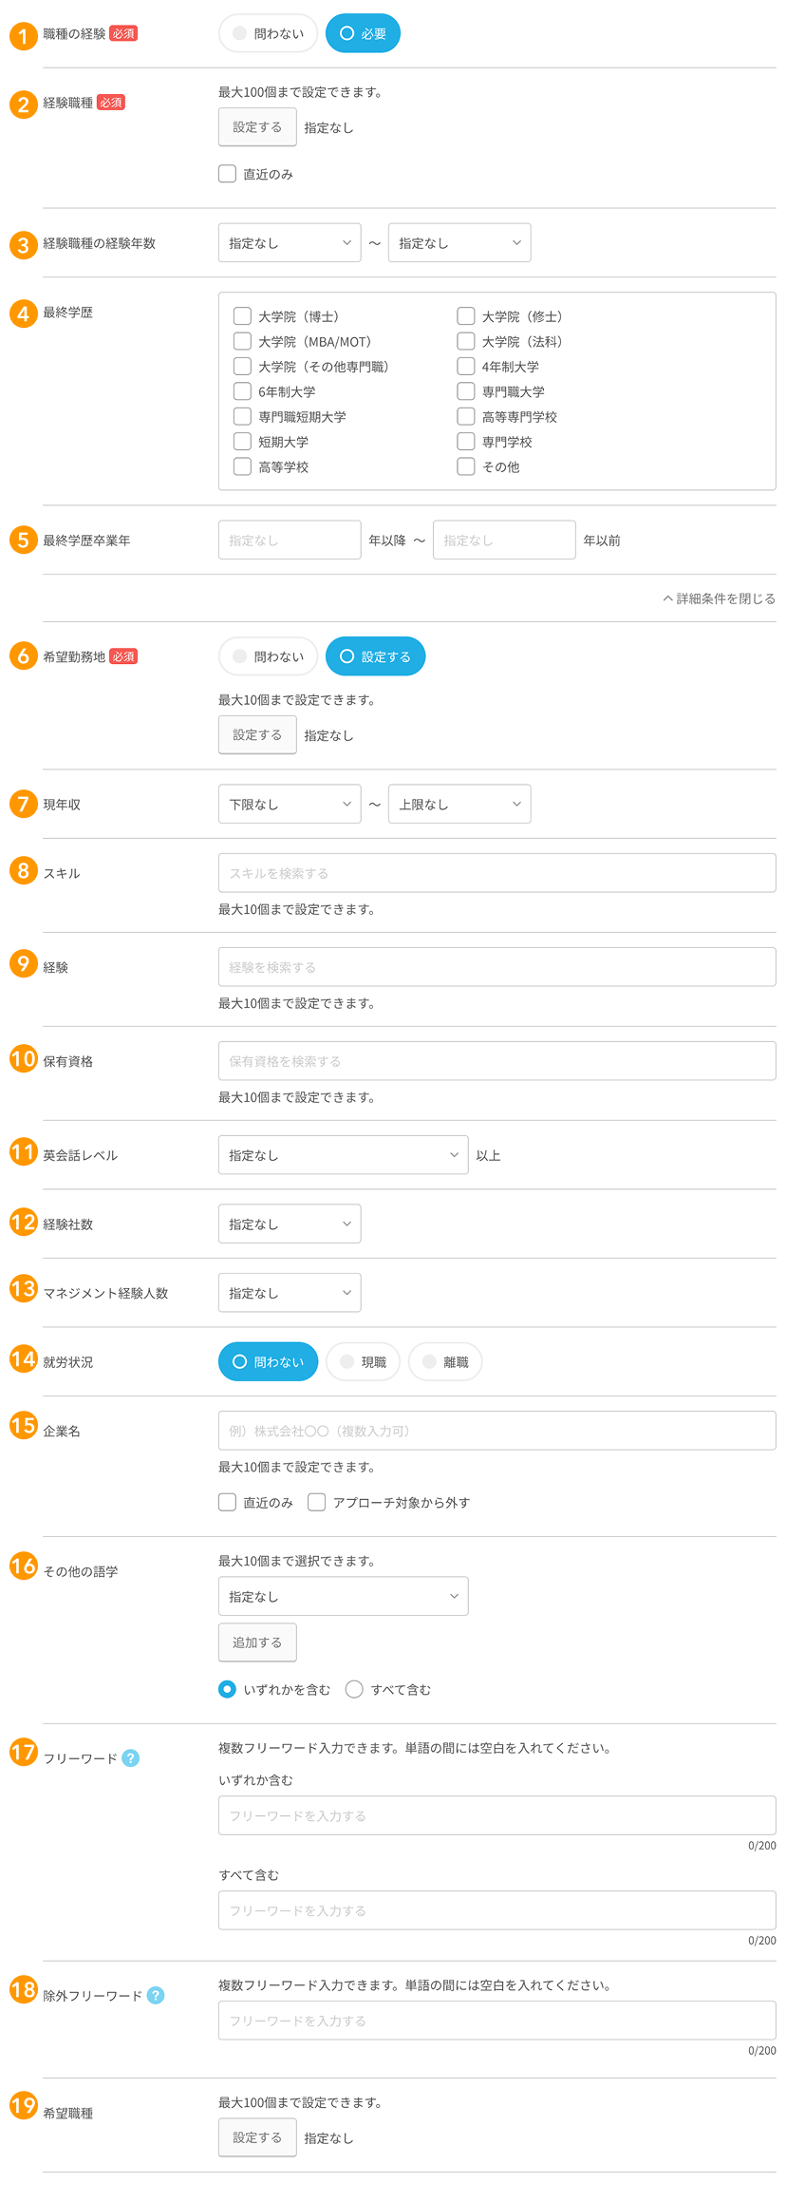
Task: Open その他の語学 dropdown
Action: point(343,1596)
